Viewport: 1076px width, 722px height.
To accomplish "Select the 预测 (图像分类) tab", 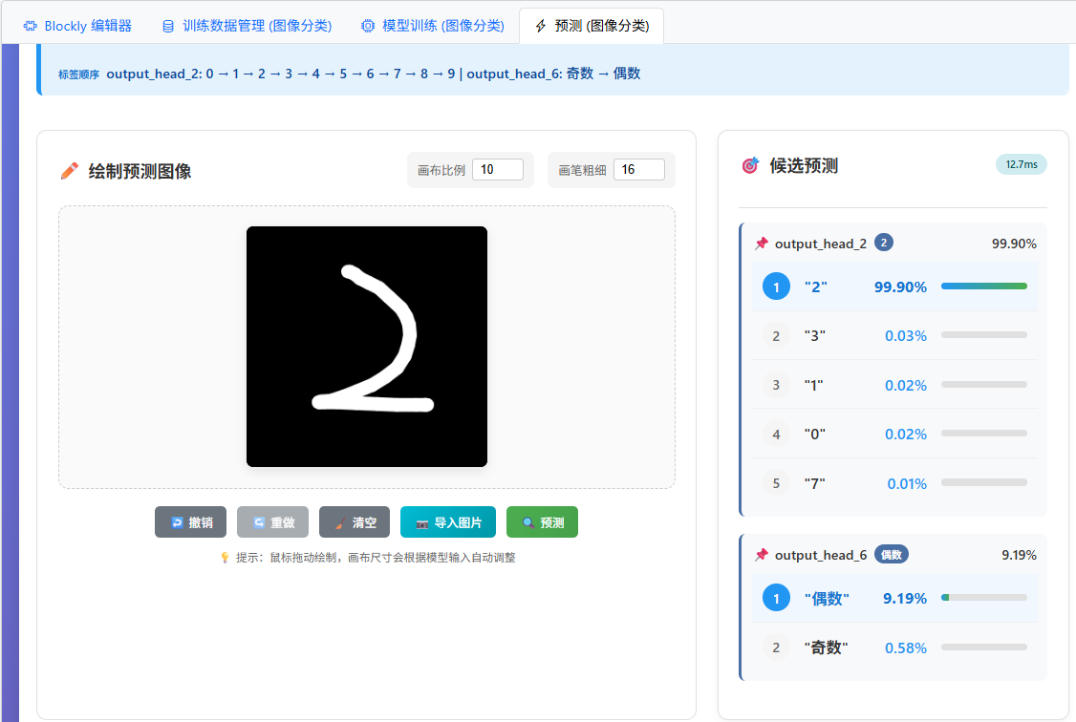I will tap(592, 26).
